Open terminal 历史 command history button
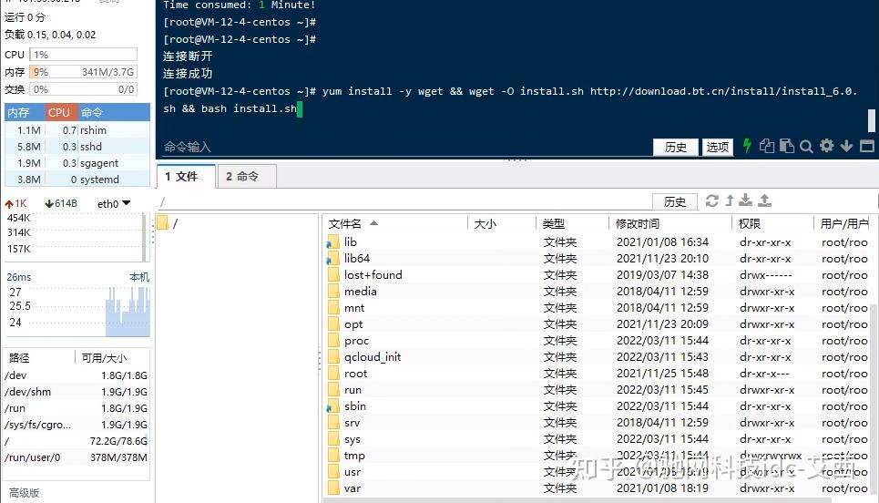Image resolution: width=879 pixels, height=503 pixels. pos(676,147)
